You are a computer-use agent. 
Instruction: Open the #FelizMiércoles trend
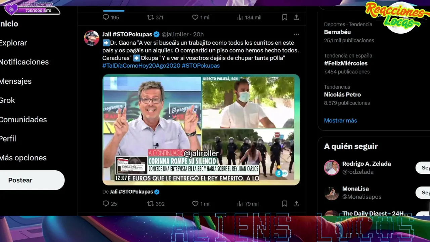coord(346,64)
